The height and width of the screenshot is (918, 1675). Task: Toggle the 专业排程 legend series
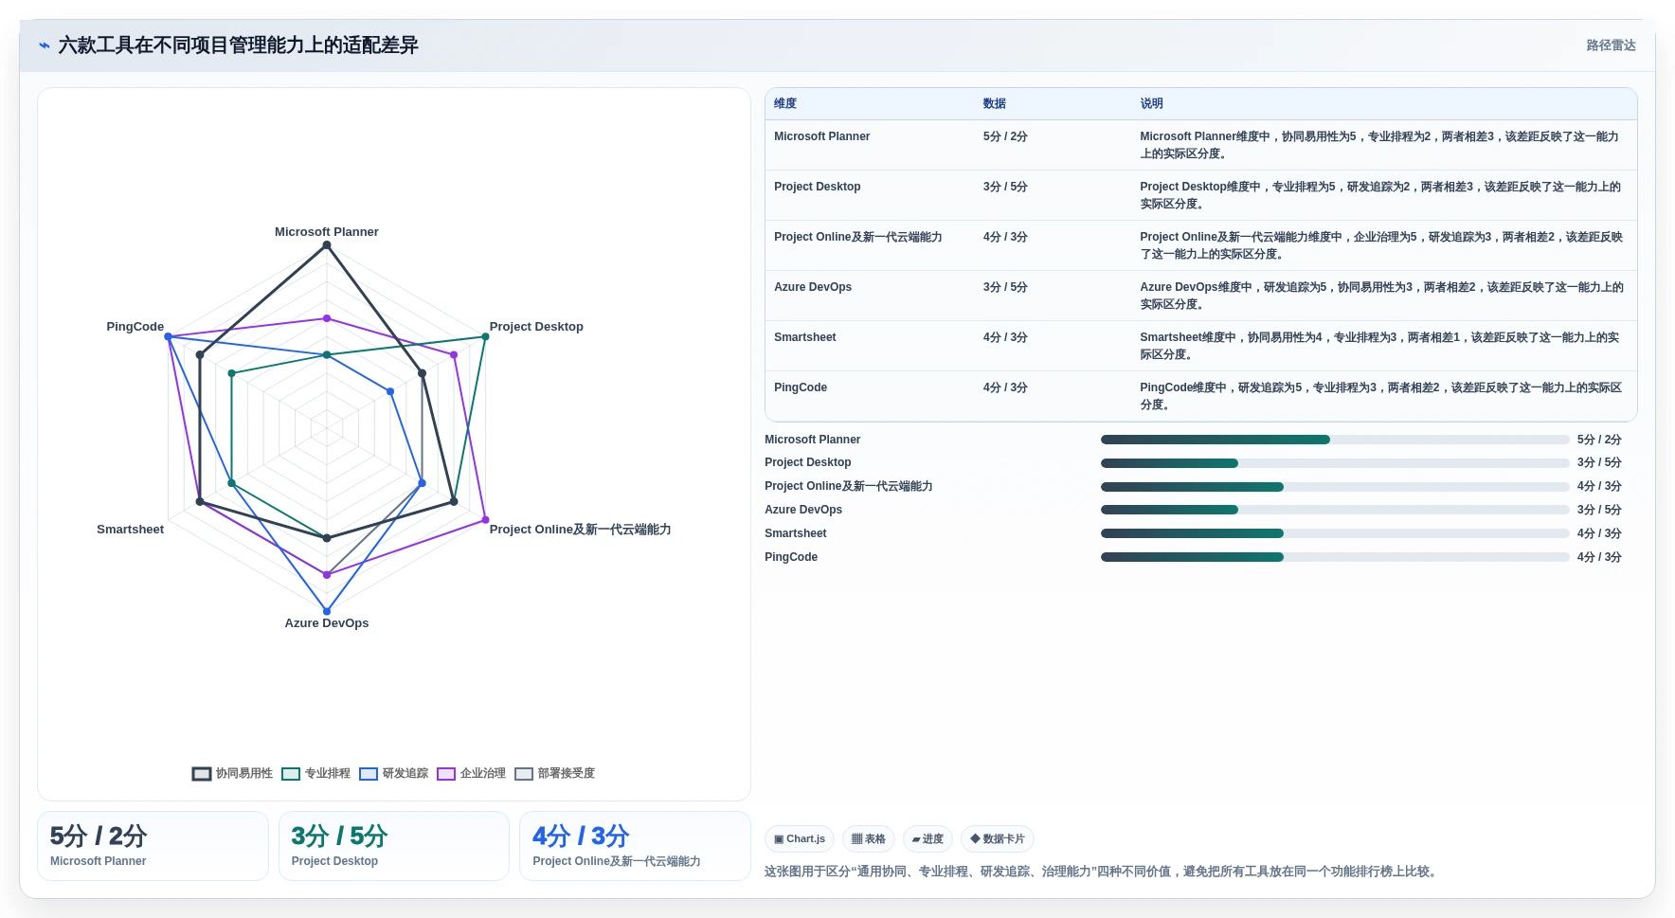pos(315,773)
